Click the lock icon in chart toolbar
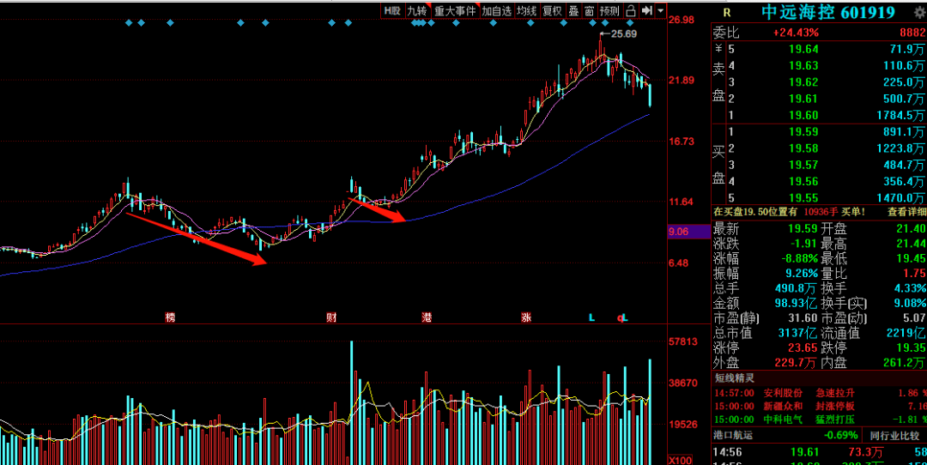Screen dimensions: 927x465 pyautogui.click(x=630, y=11)
